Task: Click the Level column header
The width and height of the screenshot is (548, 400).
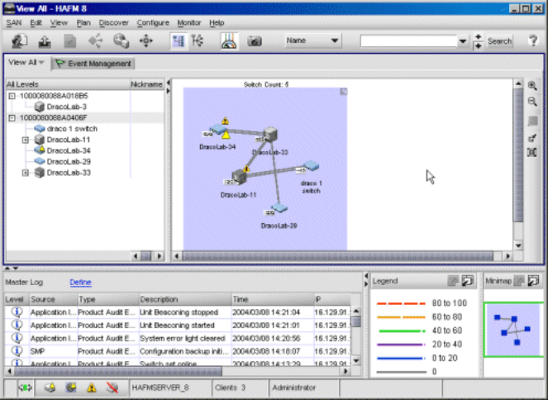Action: 17,299
